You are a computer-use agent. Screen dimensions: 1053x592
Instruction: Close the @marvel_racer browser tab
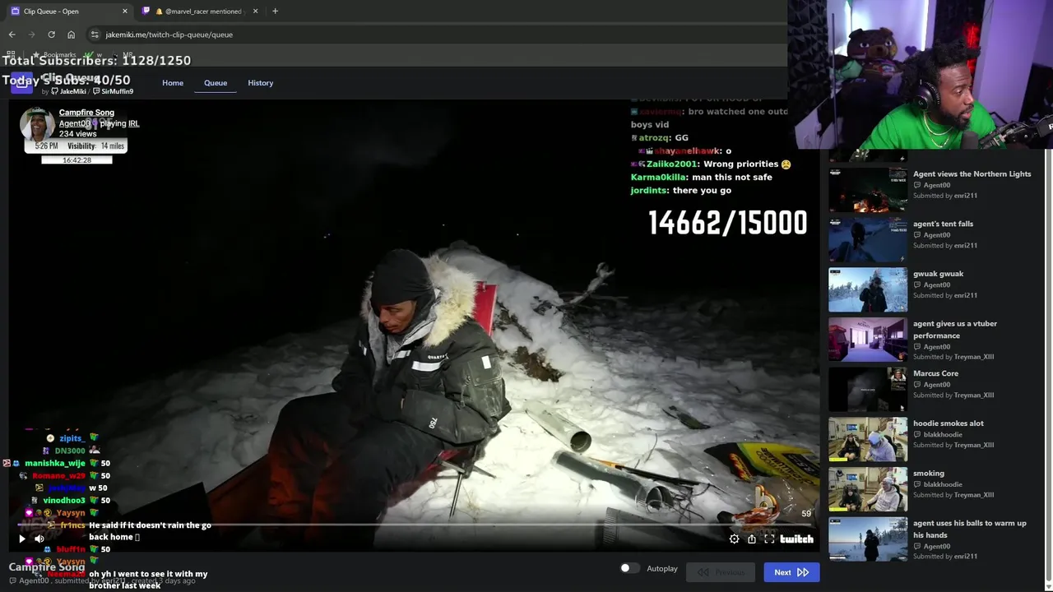(255, 11)
